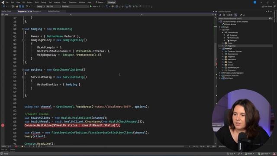Screen dimensions: 277x156
Task: Click the navigate backward icon
Action: 4,6
